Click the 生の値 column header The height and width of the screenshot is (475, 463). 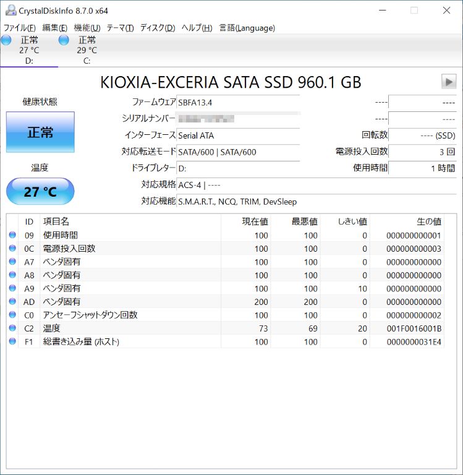click(x=407, y=221)
